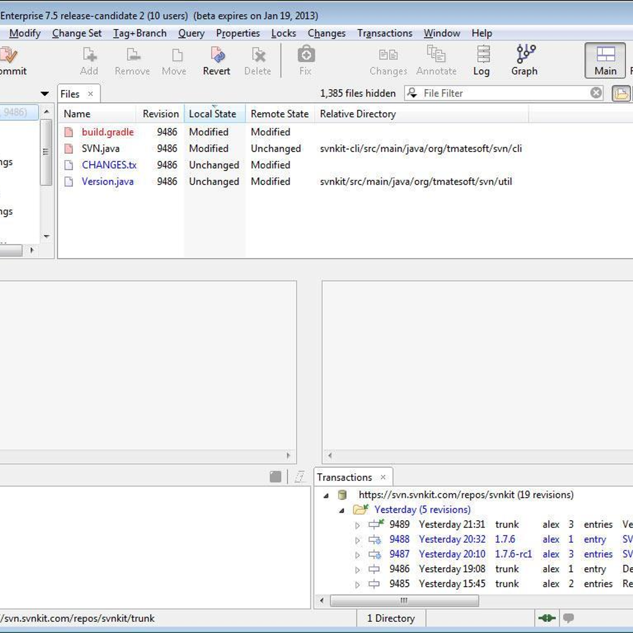The height and width of the screenshot is (633, 633).
Task: Select the build.gradle file name
Action: (x=108, y=132)
